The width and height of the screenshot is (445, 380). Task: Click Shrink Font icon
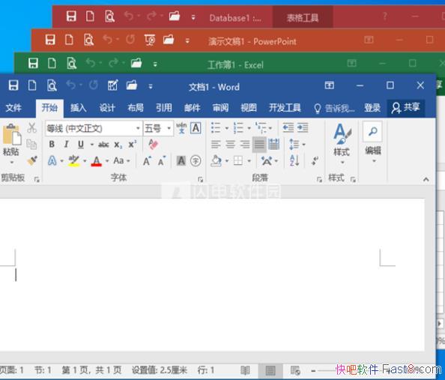[162, 161]
